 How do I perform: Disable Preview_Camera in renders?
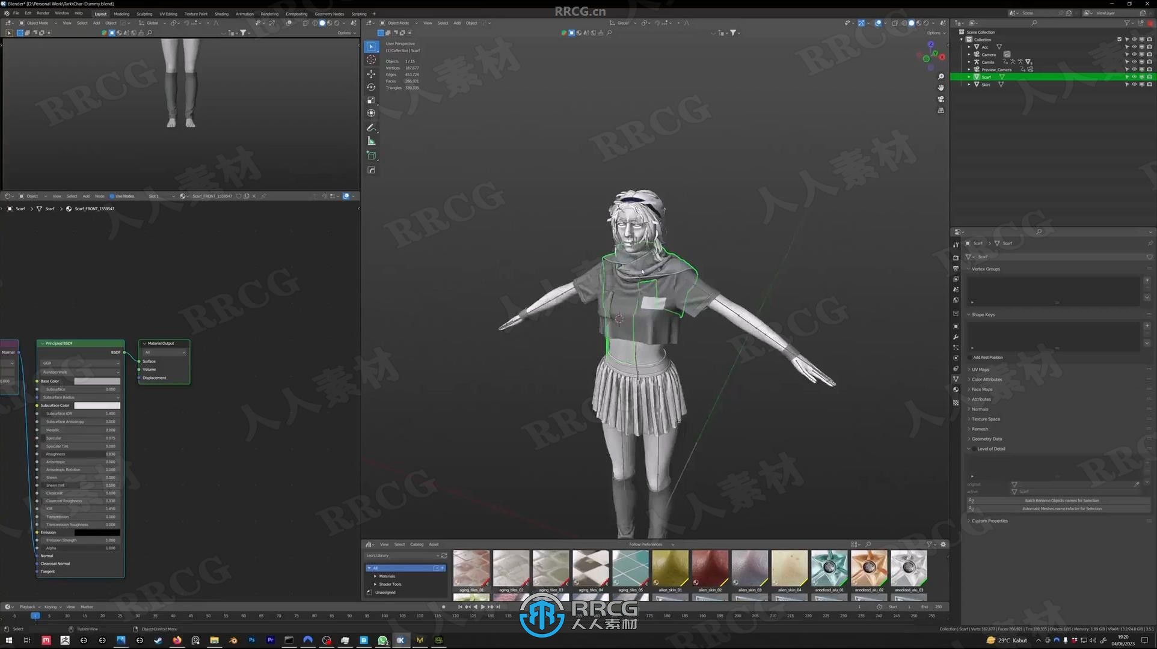(x=1149, y=70)
